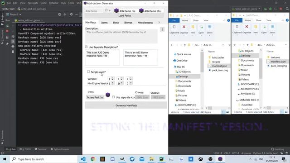The width and height of the screenshot is (290, 163).
Task: Click the Description text field
Action: pyautogui.click(x=121, y=37)
